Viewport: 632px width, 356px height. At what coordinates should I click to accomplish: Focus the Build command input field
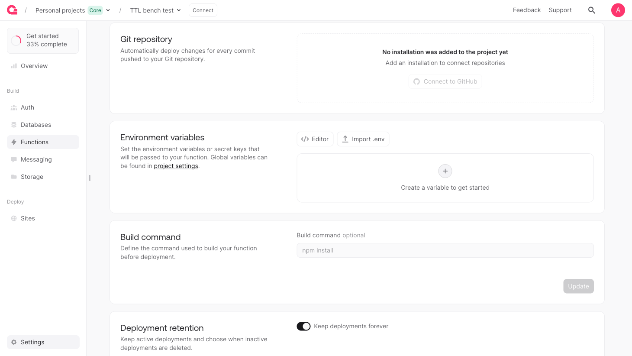tap(445, 250)
